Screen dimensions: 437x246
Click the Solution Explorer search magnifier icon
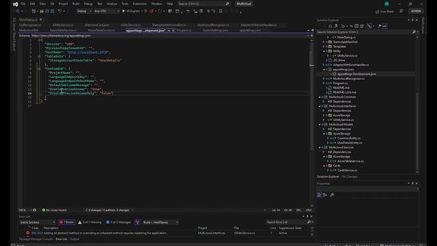[414, 32]
